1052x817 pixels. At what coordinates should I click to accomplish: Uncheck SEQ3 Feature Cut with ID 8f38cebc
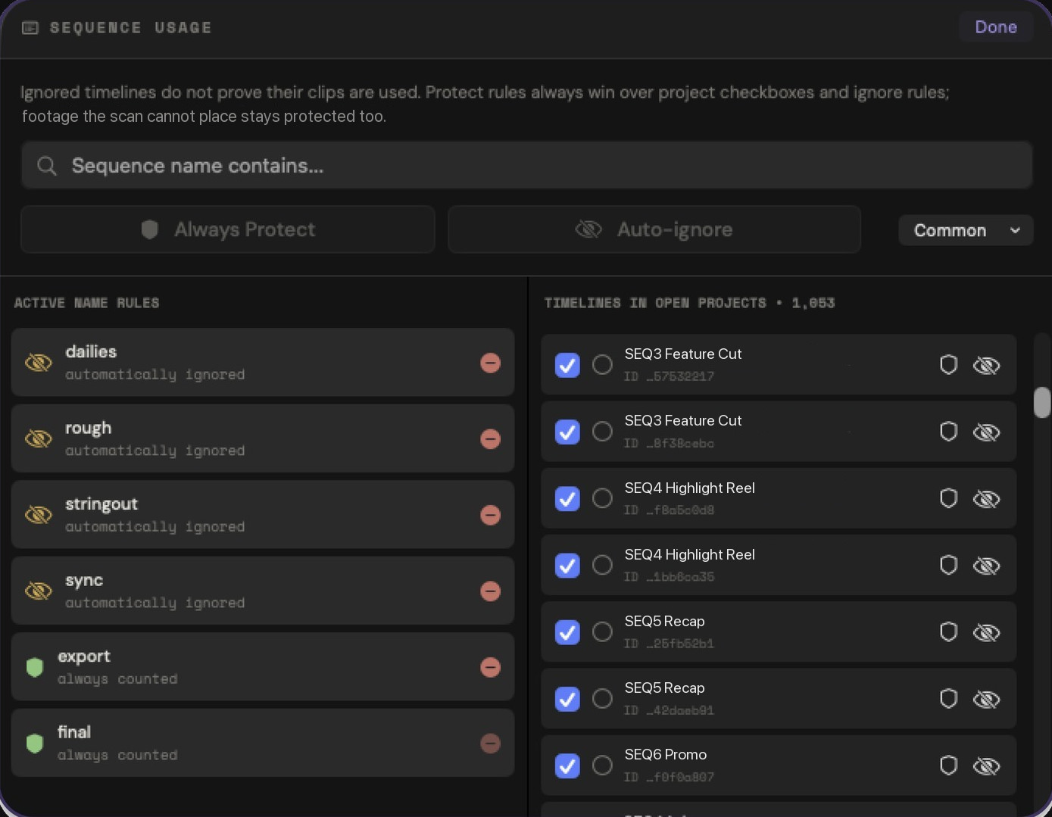[x=567, y=432]
